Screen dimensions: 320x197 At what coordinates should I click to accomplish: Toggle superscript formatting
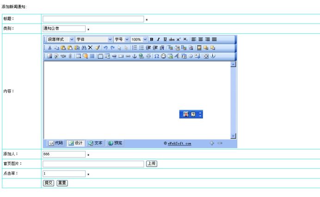pyautogui.click(x=178, y=39)
